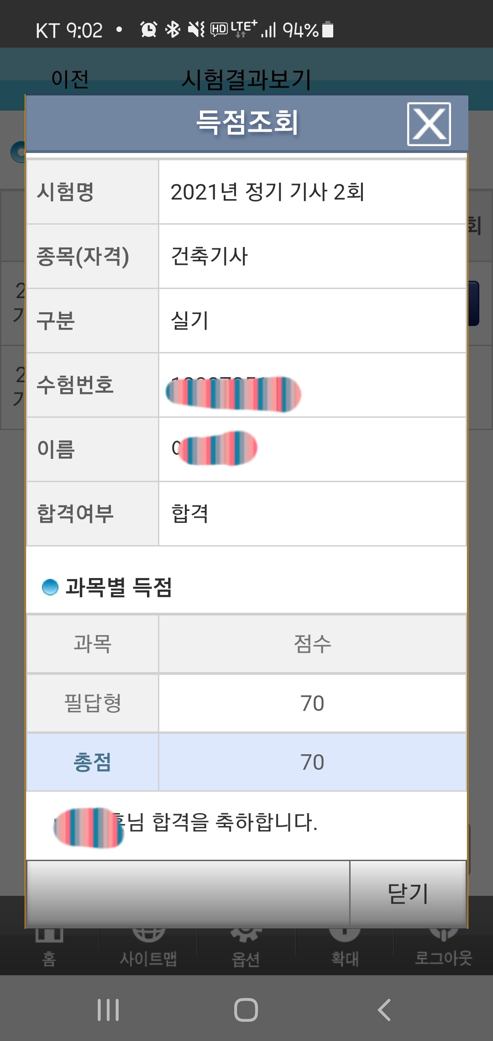This screenshot has height=1041, width=493.
Task: Tap the alarm icon in status bar
Action: pos(148,30)
